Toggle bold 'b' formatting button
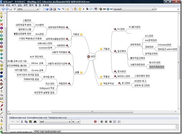Screen dimensions: 182x134 pos(87,9)
